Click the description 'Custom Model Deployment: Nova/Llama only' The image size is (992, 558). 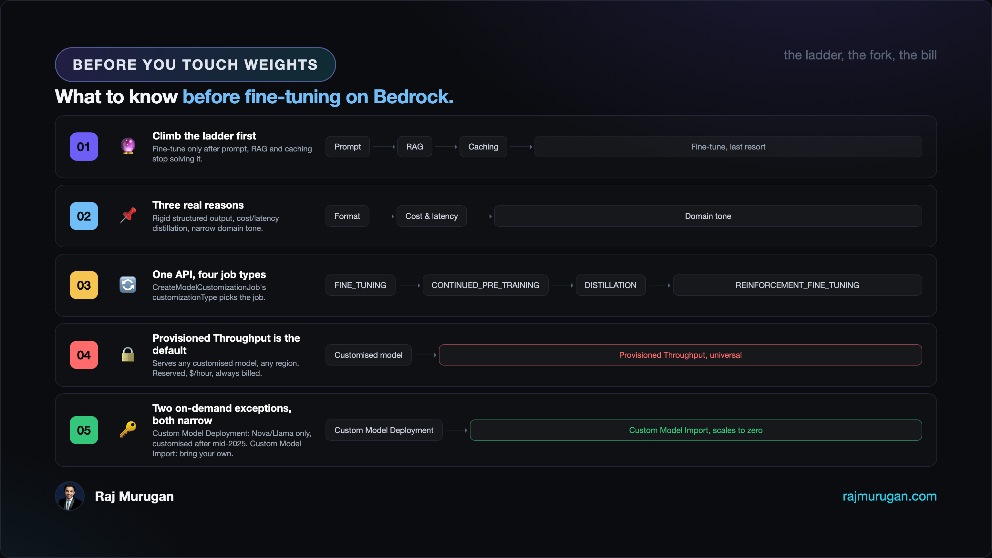[x=232, y=433]
